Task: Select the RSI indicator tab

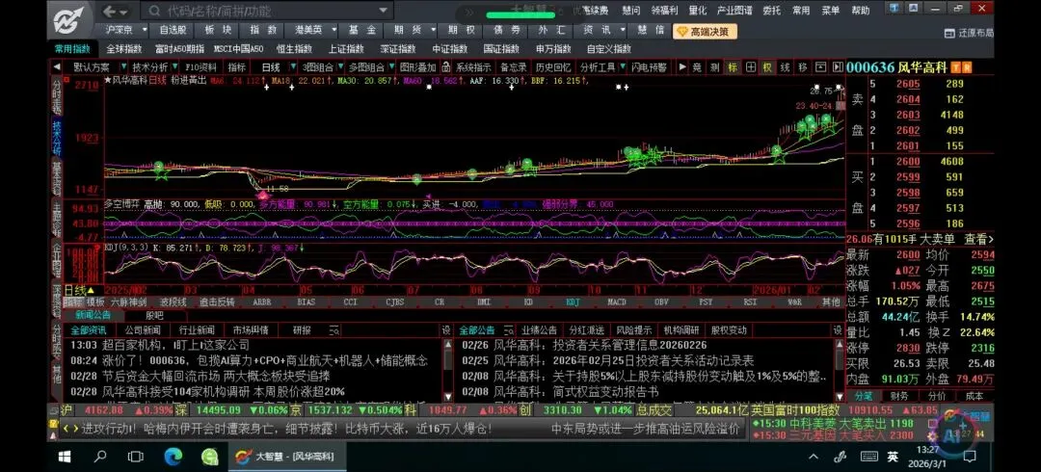Action: pyautogui.click(x=750, y=302)
